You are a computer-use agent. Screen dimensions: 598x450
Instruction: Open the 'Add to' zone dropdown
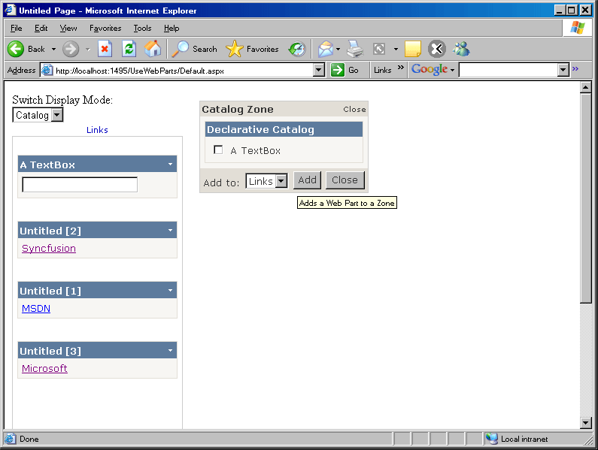[281, 181]
